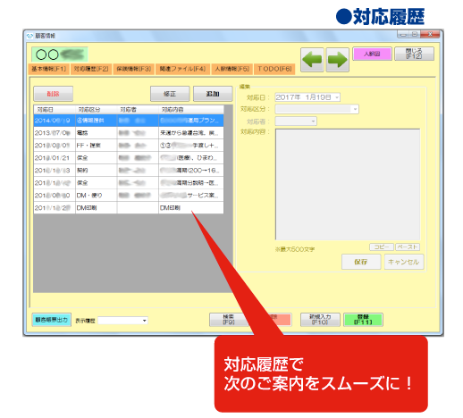Viewport: 463px width, 418px height.
Task: Select the row with 電話 category
Action: pos(129,133)
